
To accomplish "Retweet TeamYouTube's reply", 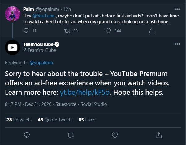I will pos(71,135).
